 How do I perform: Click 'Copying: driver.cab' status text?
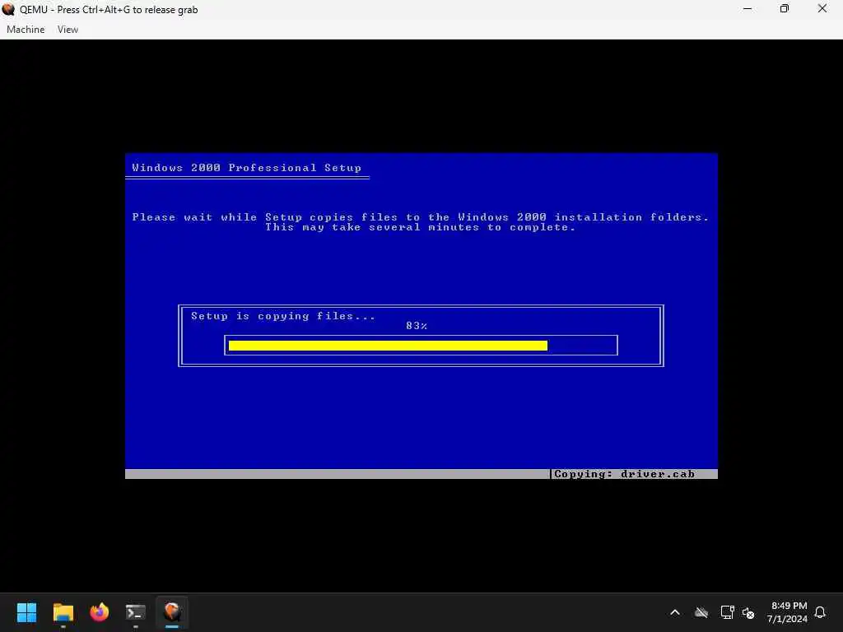point(624,474)
